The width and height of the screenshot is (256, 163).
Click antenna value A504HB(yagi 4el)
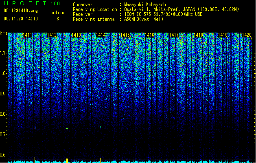[144, 19]
